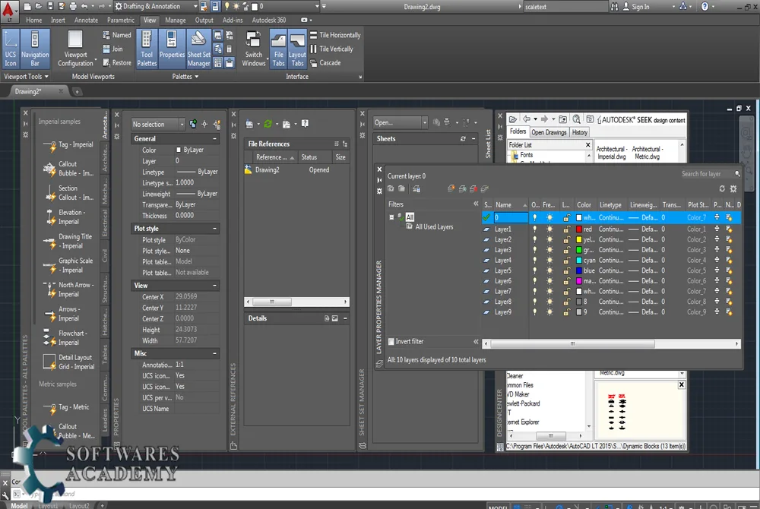Toggle the Layout Tabs ribbon button
The image size is (760, 509).
[x=297, y=48]
